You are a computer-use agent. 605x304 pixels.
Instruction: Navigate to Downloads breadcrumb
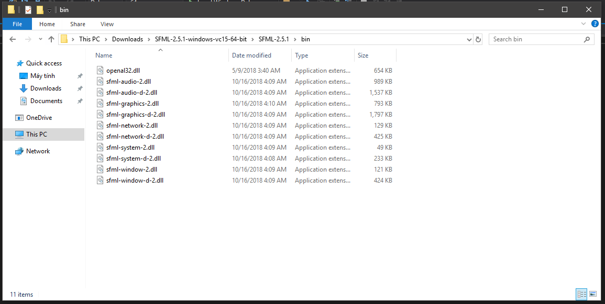pyautogui.click(x=127, y=39)
